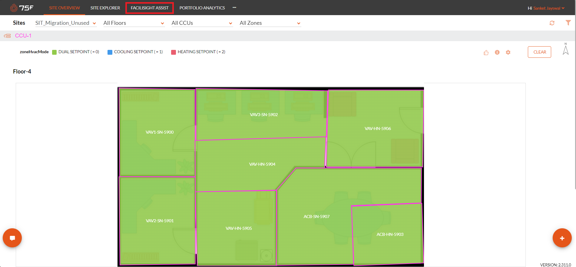Click the 75F logo
The width and height of the screenshot is (576, 267).
tap(22, 8)
